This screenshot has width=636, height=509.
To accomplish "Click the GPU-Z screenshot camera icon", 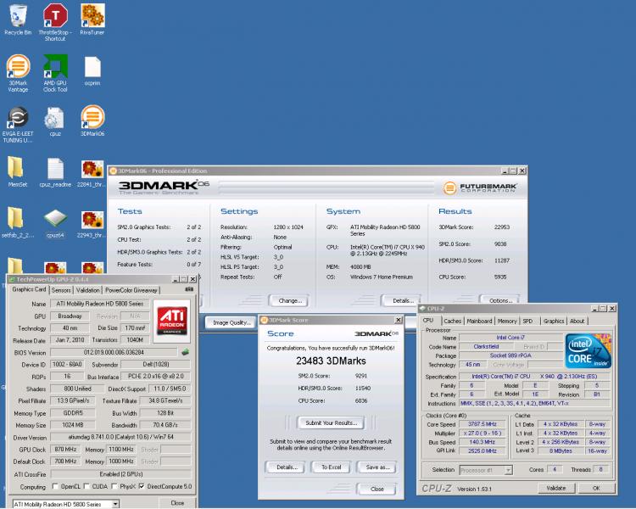I will pos(189,289).
